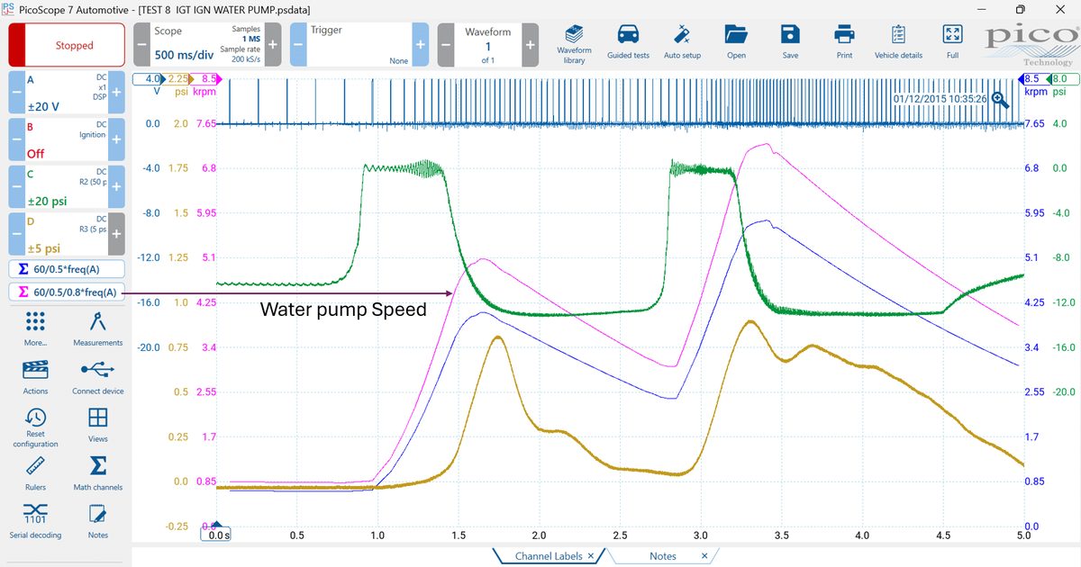Switch to Notes tab
Screen dimensions: 1081x567
tap(663, 556)
